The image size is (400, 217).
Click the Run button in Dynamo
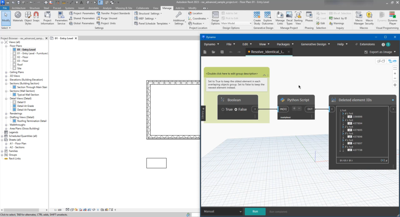pos(255,212)
